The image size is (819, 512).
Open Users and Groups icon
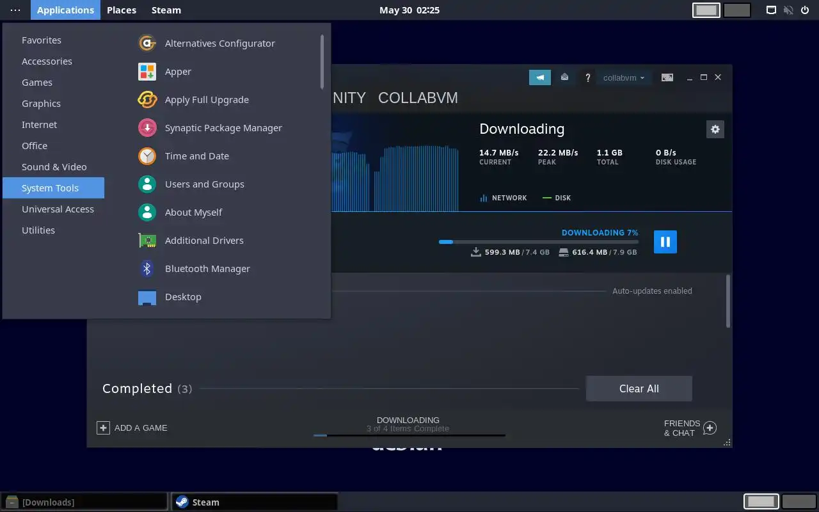[147, 184]
